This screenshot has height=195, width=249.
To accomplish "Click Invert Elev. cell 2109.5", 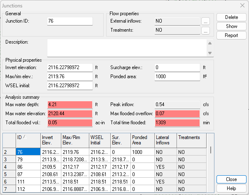I will coord(51,167).
